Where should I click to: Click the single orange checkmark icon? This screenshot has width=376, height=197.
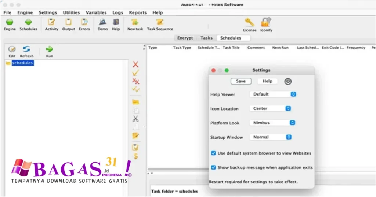[x=135, y=73]
